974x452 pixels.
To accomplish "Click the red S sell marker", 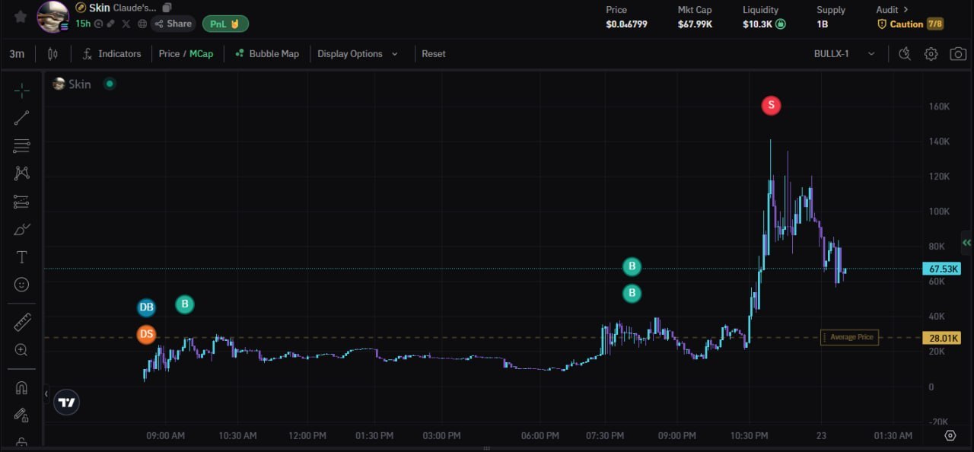I will click(771, 105).
